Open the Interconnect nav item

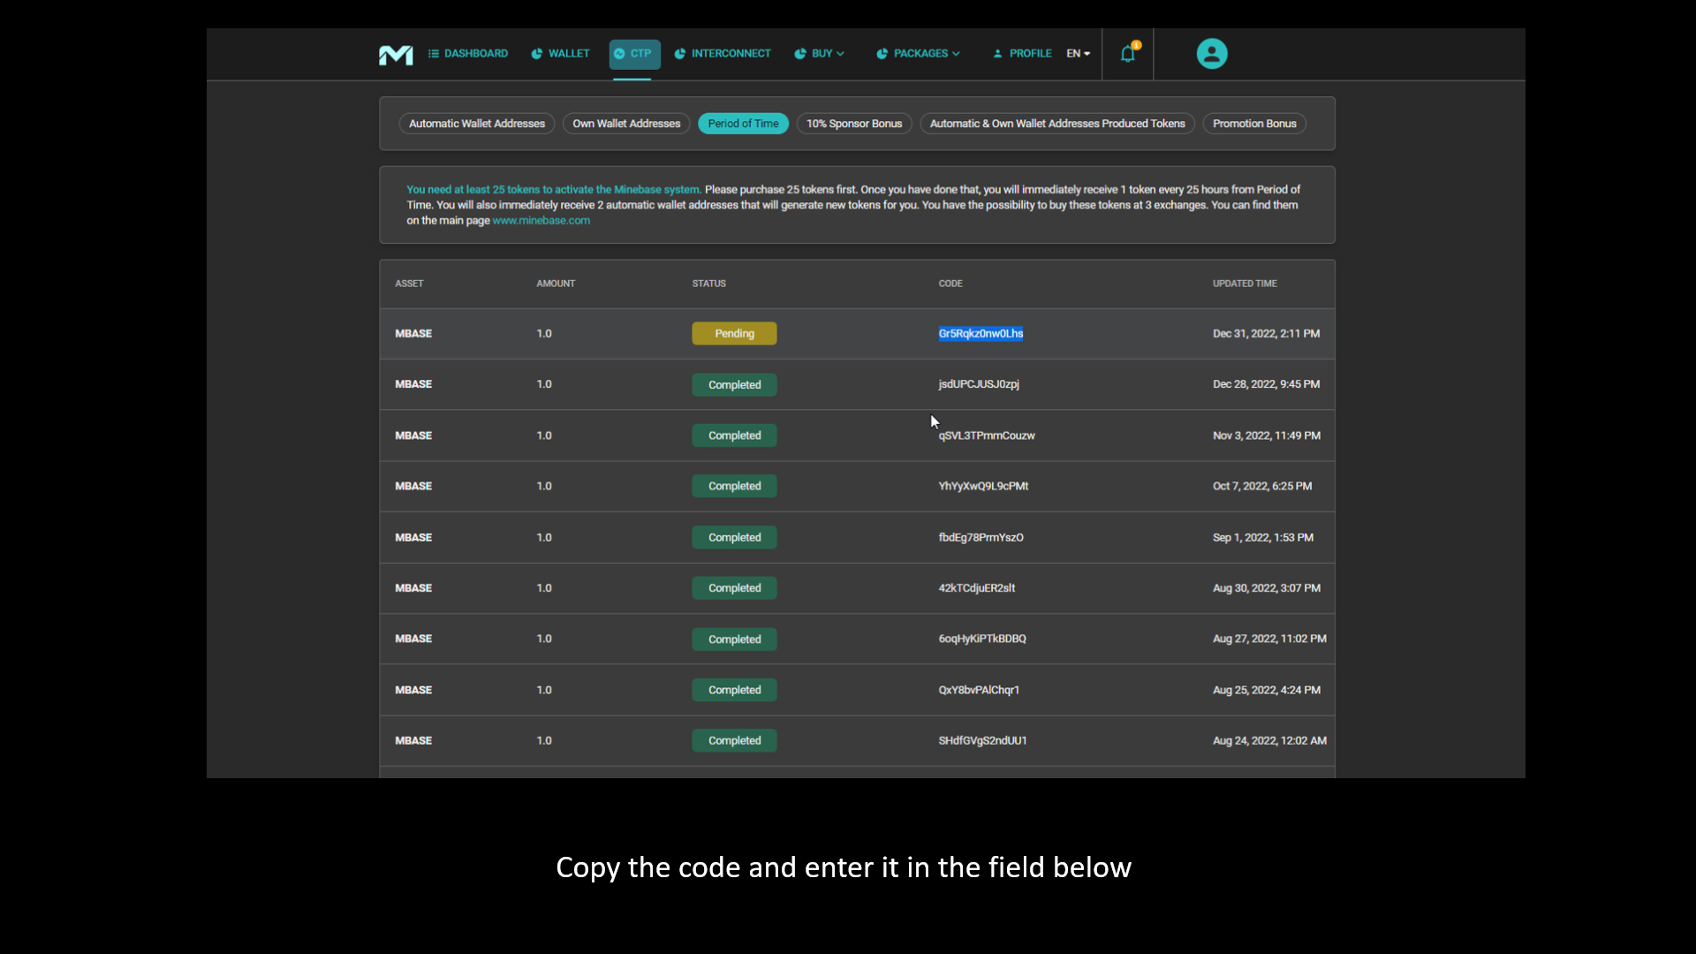pyautogui.click(x=723, y=54)
